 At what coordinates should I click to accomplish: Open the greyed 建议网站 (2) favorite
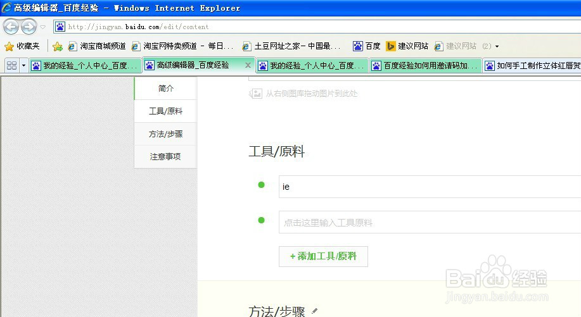point(463,46)
